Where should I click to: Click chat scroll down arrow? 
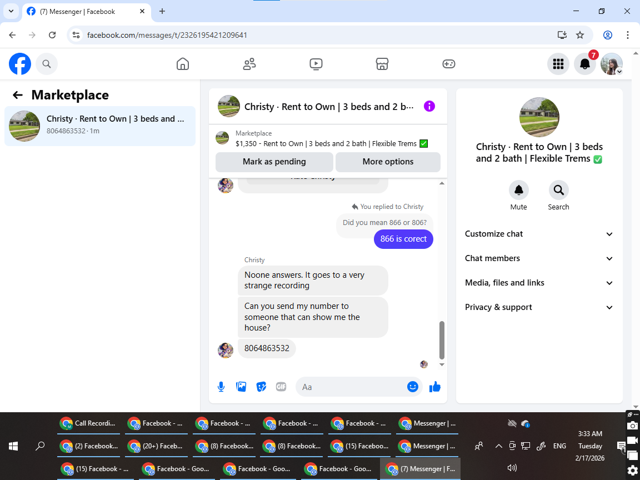click(x=442, y=365)
